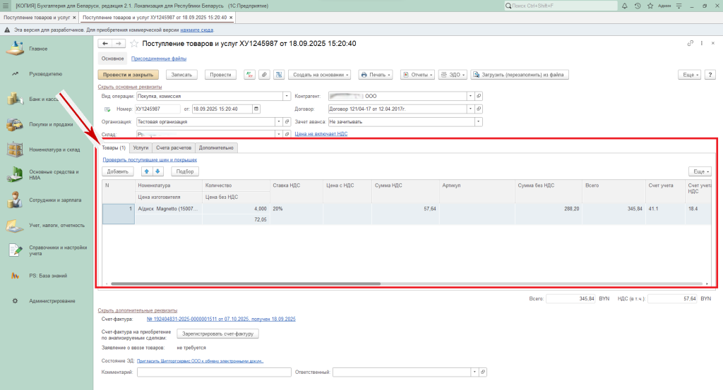This screenshot has width=723, height=390.
Task: Open the Печать dropdown menu
Action: [x=375, y=75]
